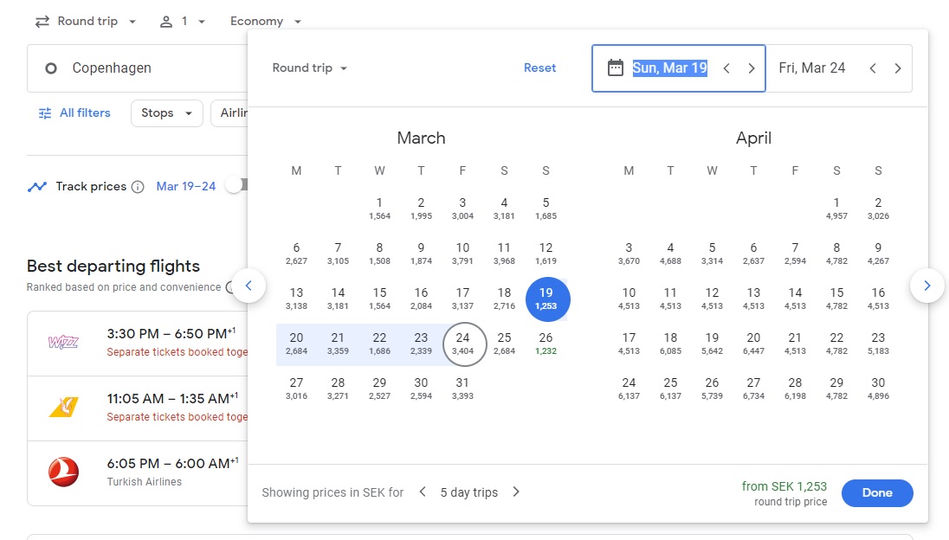
Task: Reset the selected dates
Action: pos(539,68)
